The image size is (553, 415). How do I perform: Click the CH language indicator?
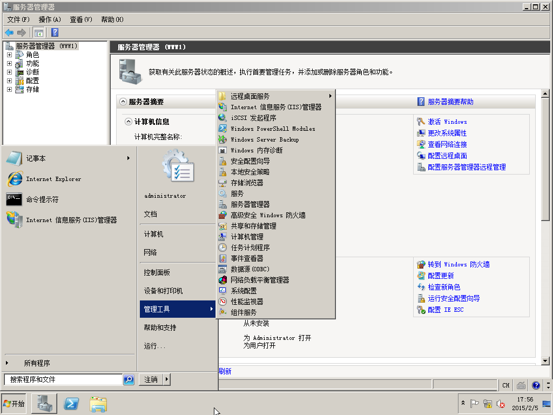[505, 385]
